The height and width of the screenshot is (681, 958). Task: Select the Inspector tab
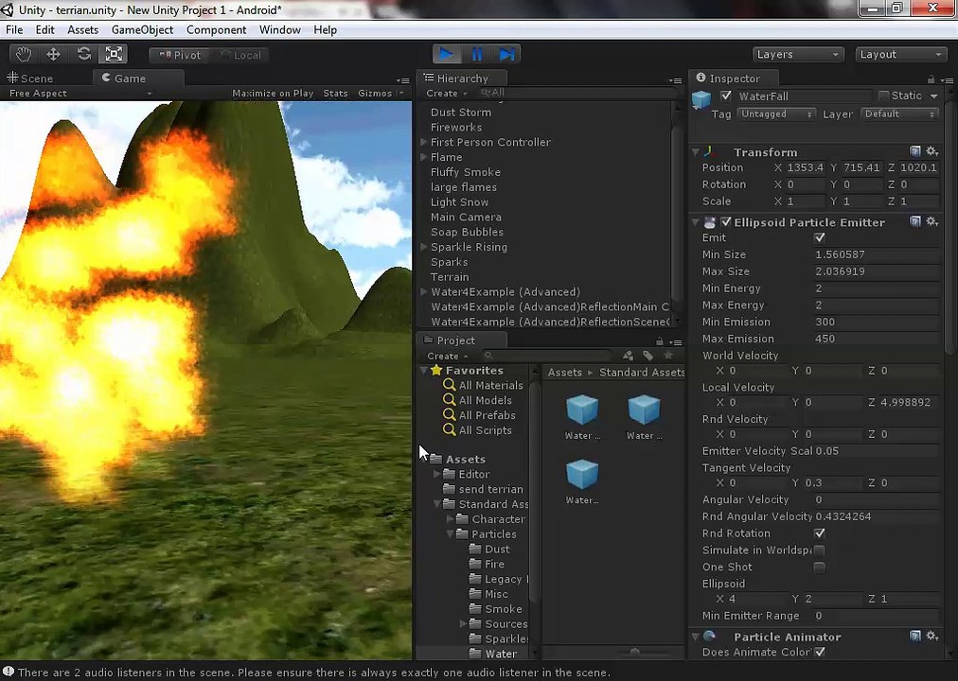[733, 79]
